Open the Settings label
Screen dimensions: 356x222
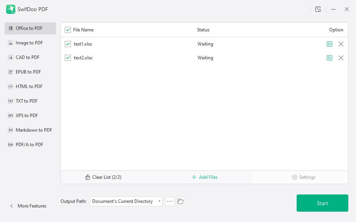click(307, 177)
